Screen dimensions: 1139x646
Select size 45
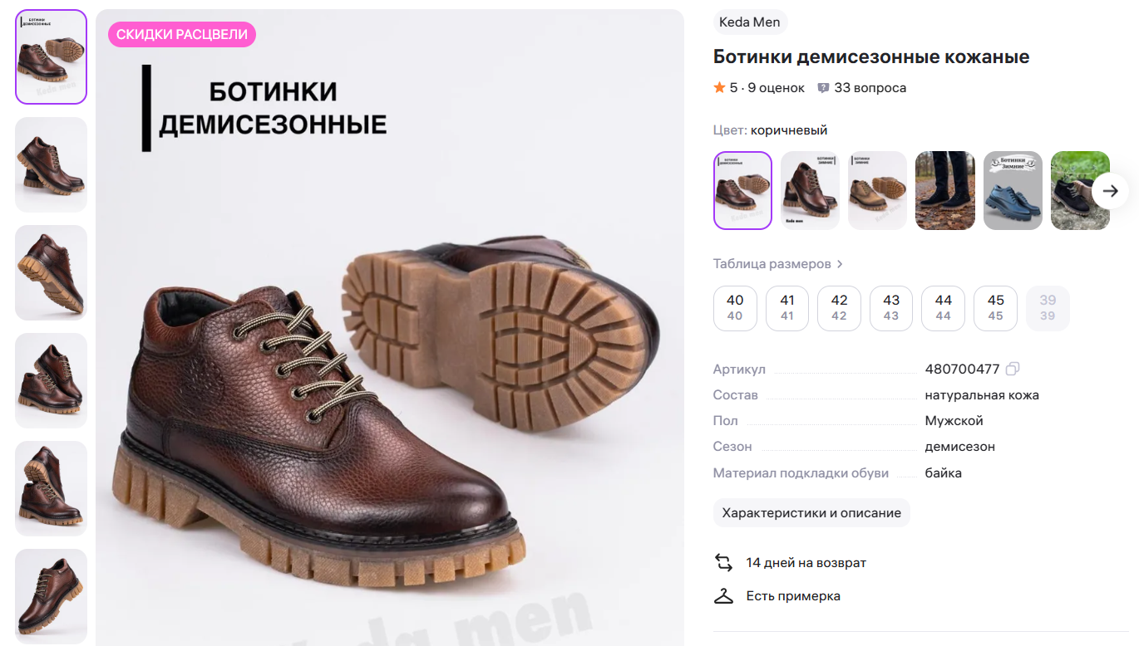tap(995, 307)
